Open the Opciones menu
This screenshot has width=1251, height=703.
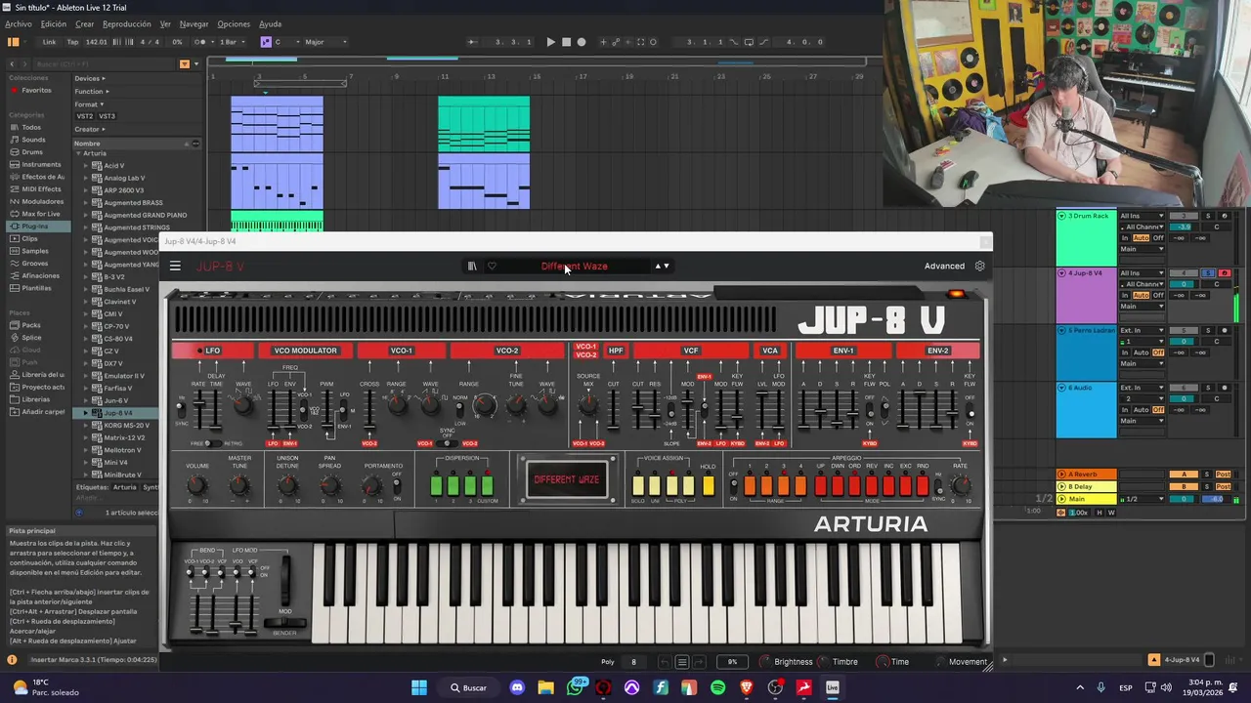pos(234,24)
